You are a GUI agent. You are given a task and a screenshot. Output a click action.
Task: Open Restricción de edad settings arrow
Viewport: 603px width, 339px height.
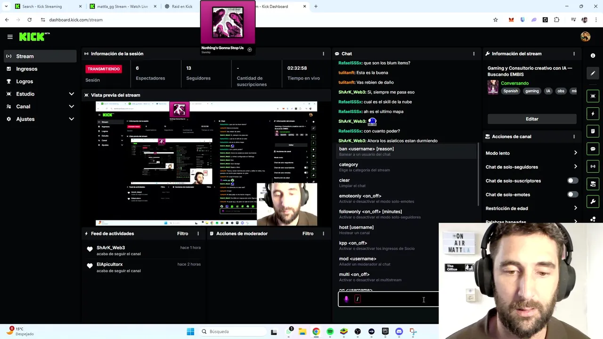[575, 208]
